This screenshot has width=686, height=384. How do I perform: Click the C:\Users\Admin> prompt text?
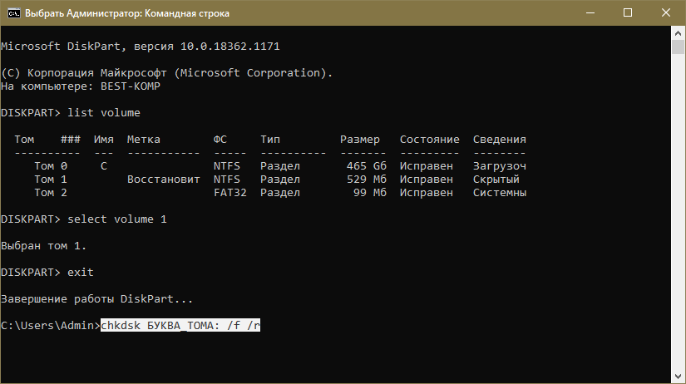click(50, 326)
